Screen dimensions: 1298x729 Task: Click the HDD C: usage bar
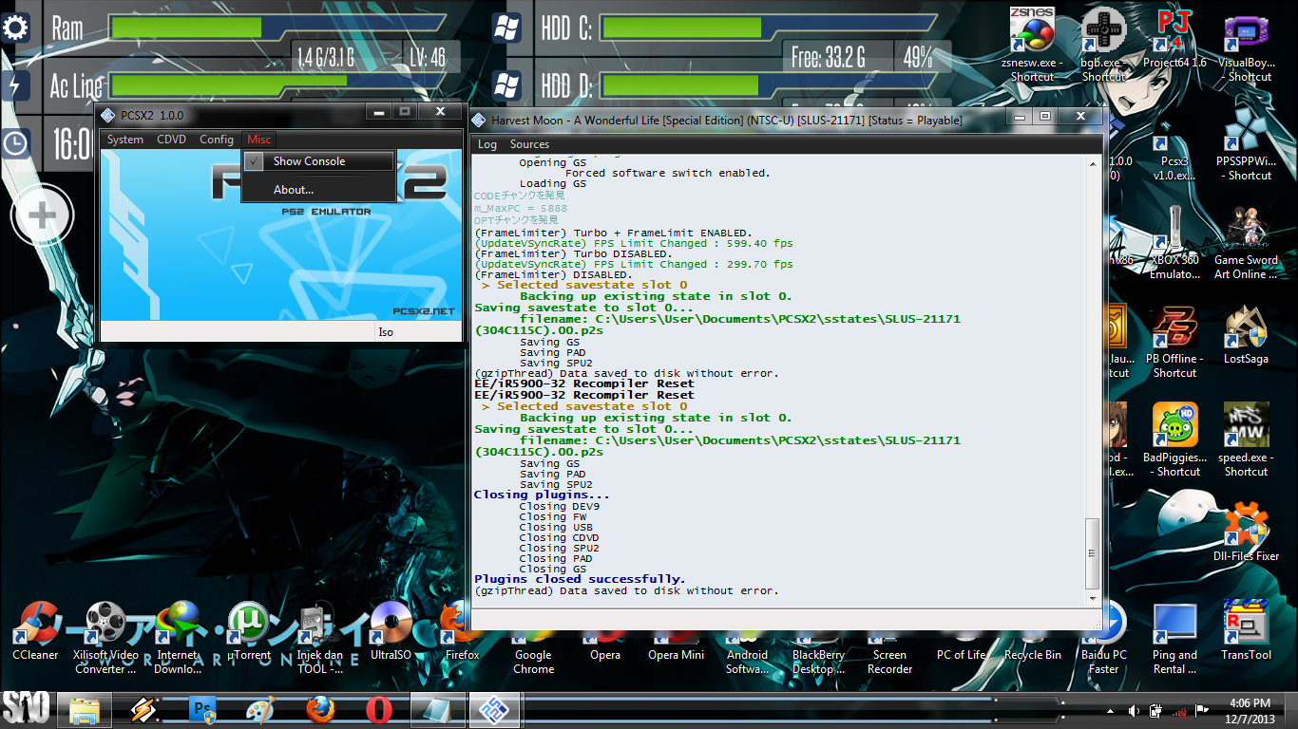[x=766, y=27]
